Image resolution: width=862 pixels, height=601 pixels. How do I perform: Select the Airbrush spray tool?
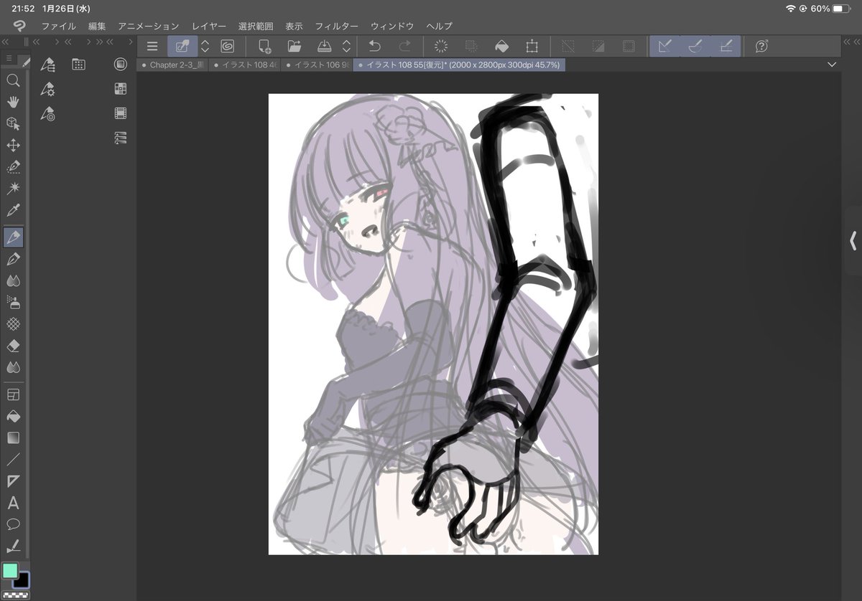[13, 302]
